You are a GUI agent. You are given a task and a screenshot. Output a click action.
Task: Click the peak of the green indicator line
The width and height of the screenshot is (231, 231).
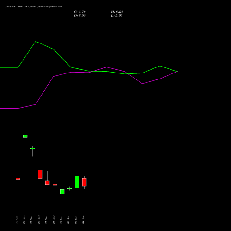(36, 41)
